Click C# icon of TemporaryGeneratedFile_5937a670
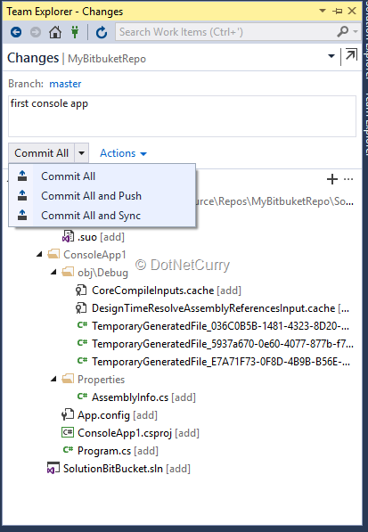368x532 pixels. click(x=82, y=343)
